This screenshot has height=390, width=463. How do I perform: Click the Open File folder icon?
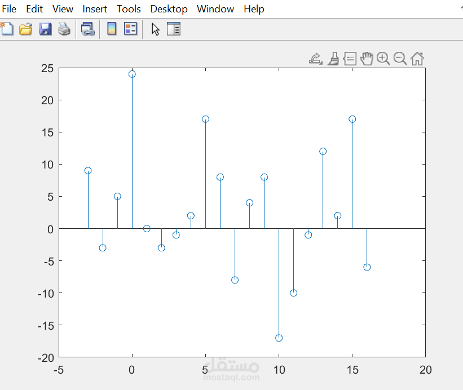[x=26, y=29]
